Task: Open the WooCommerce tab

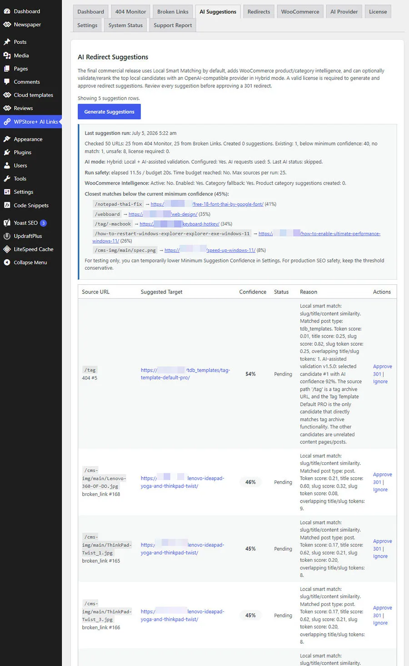Action: [x=300, y=11]
